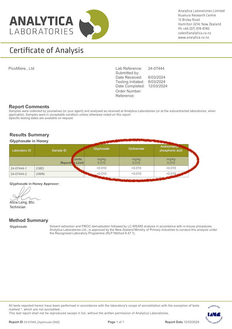Viewport: 232px width, 329px height.
Task: Click the 'Glyphosate in Honey' table title
Action: [x=29, y=141]
